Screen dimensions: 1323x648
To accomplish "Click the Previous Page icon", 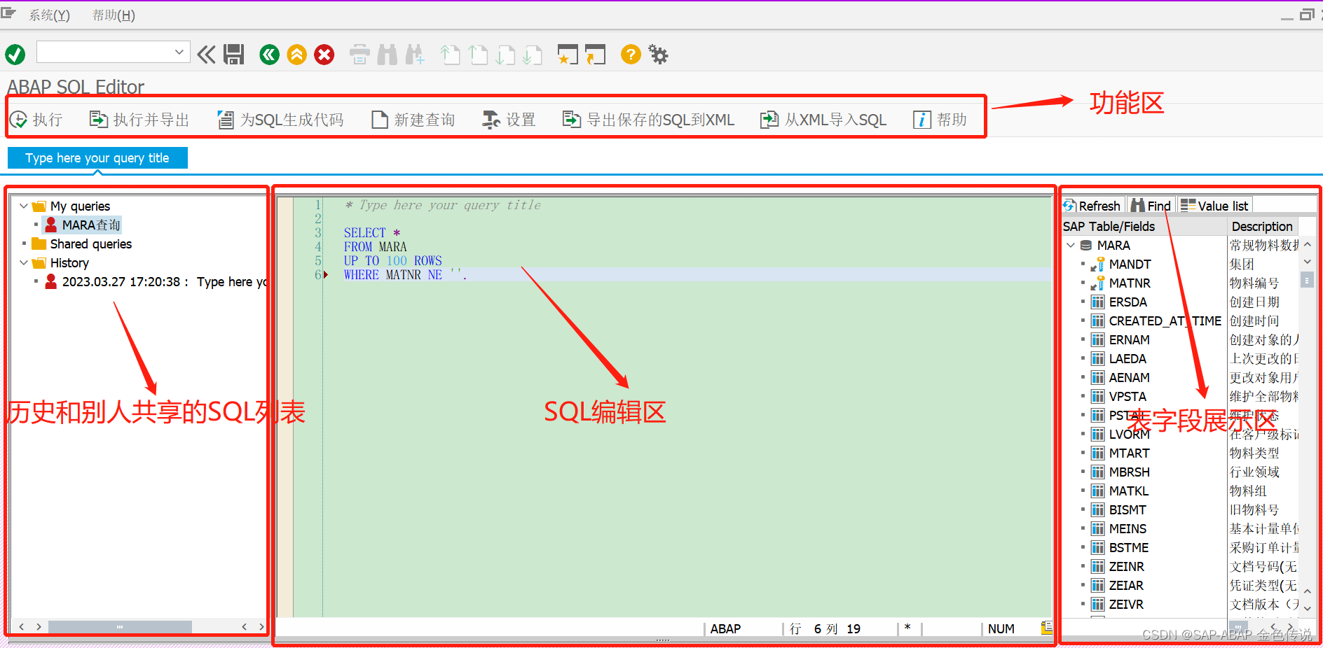I will 478,55.
